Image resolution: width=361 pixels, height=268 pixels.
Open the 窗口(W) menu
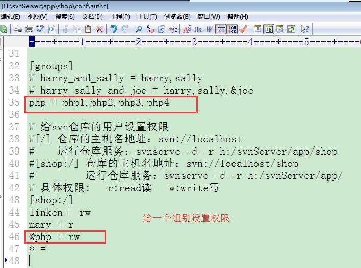point(209,17)
